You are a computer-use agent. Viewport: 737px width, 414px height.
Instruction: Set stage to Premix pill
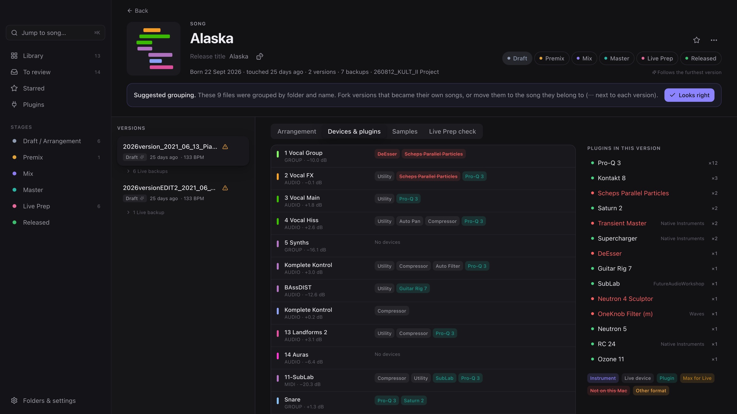(552, 58)
